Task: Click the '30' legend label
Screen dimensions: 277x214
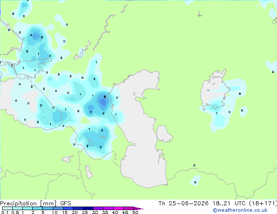Action: [95, 212]
